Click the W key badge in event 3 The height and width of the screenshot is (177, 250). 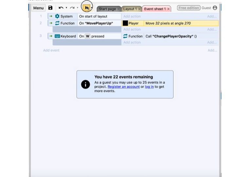pos(87,36)
